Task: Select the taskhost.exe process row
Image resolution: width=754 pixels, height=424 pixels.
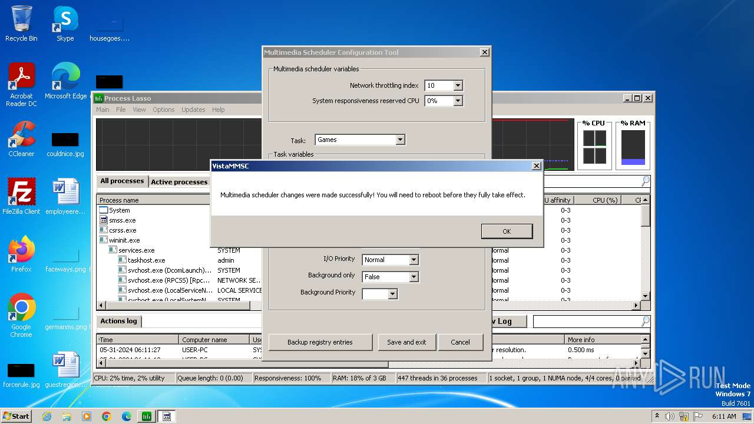Action: click(146, 260)
